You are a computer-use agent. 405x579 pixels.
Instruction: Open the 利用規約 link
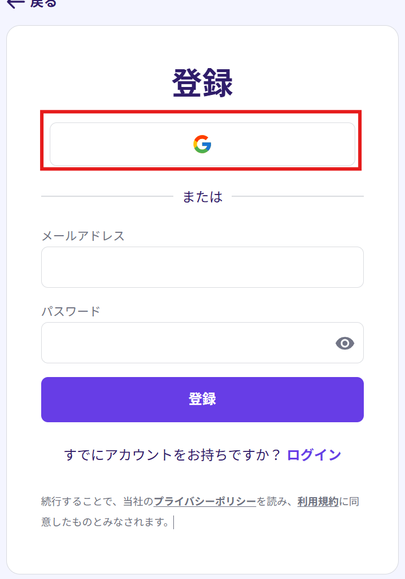[318, 502]
